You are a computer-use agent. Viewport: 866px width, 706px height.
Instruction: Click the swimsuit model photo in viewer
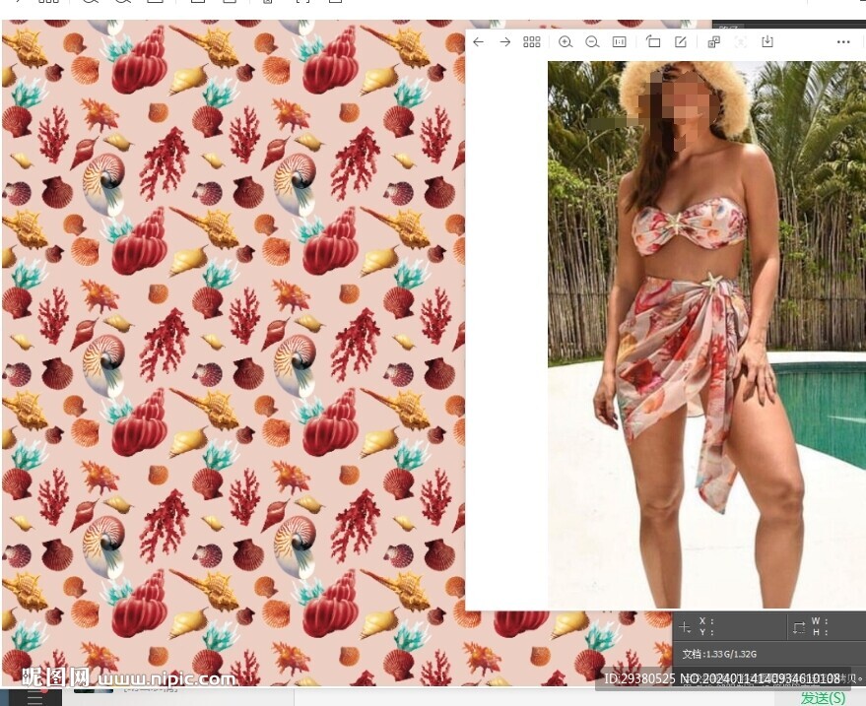(x=706, y=335)
